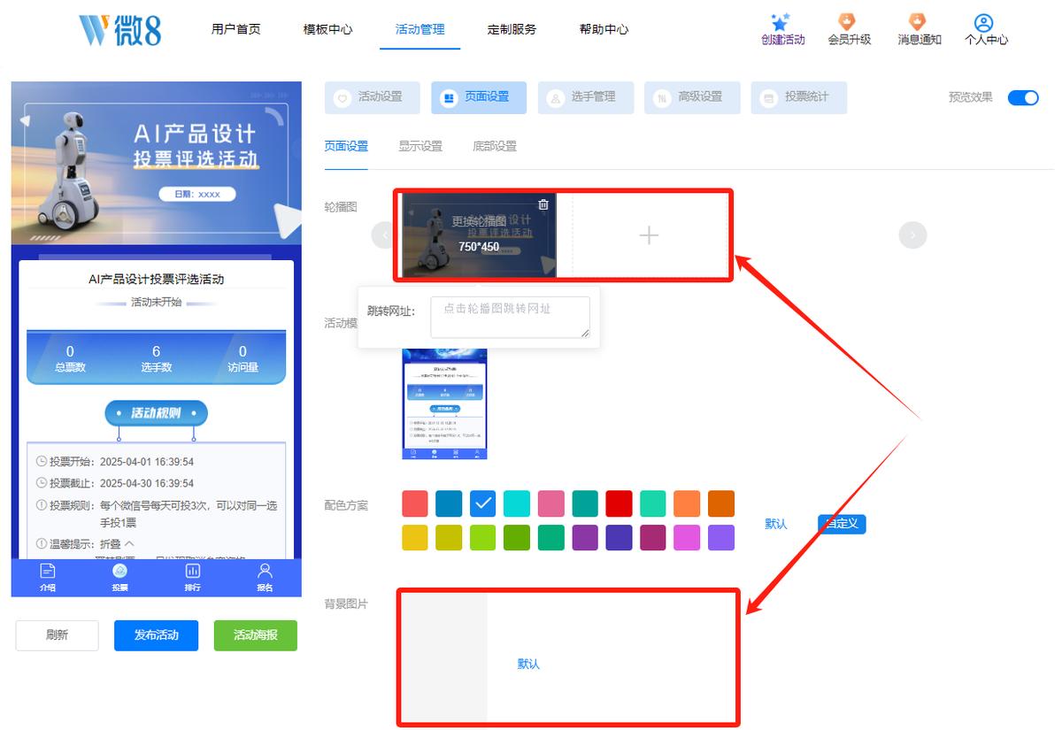Add a new carousel image with the plus icon
Image resolution: width=1062 pixels, height=730 pixels.
pyautogui.click(x=649, y=234)
